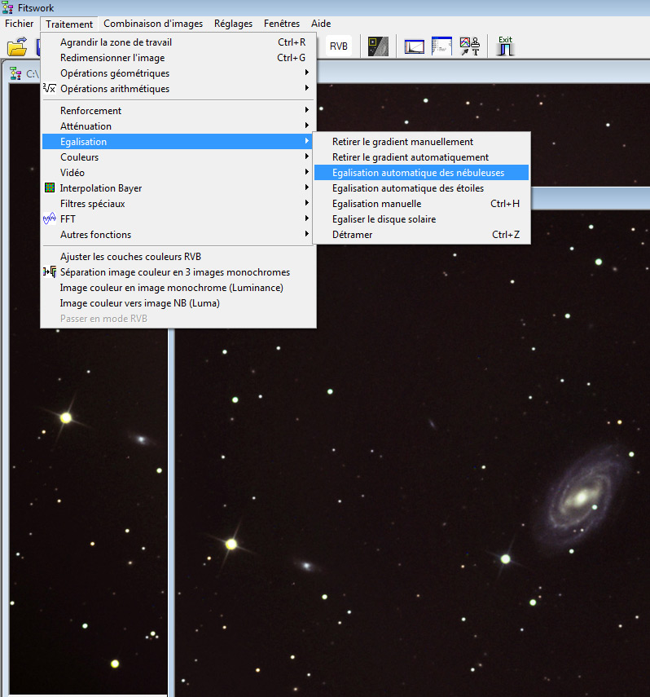Click the channel separation icon in menu
Screen dimensions: 650x697
(x=50, y=271)
